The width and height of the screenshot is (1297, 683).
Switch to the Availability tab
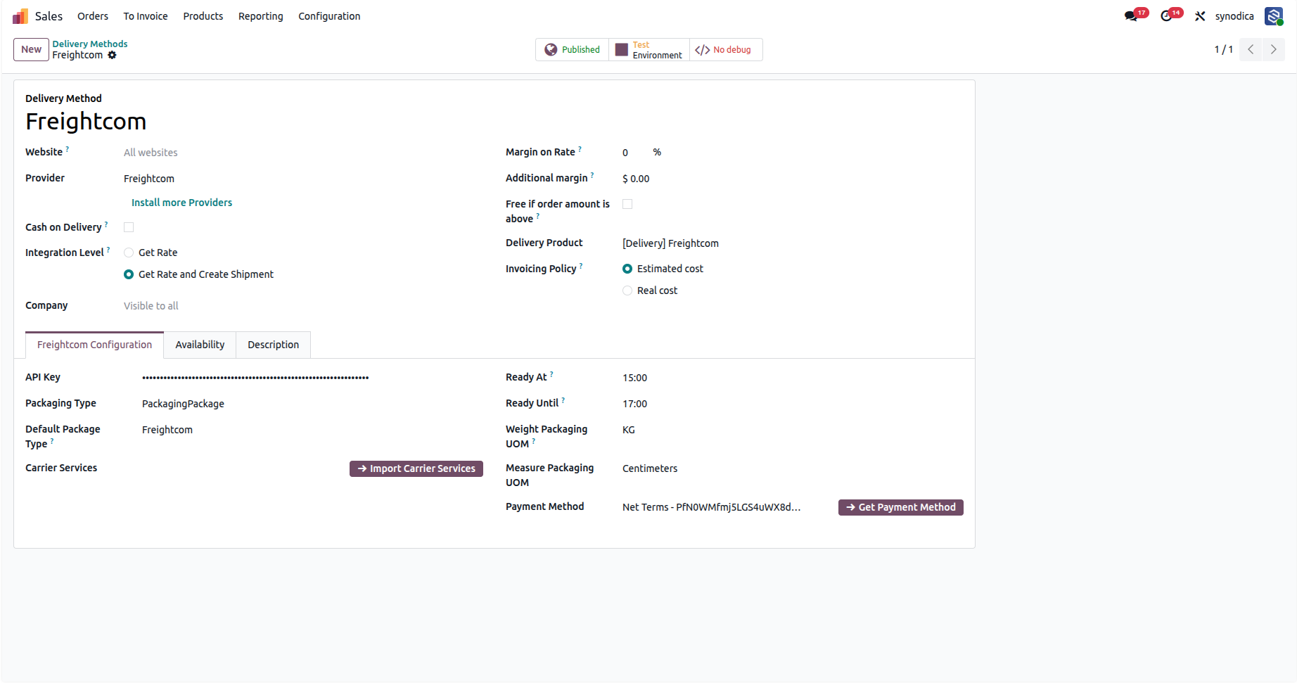pyautogui.click(x=200, y=345)
